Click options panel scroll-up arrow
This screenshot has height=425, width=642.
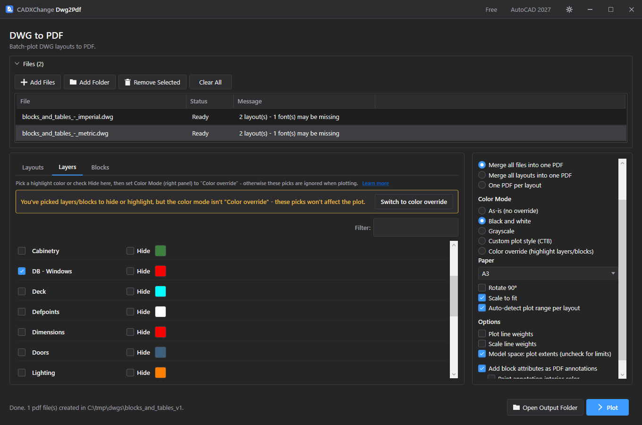(x=622, y=163)
